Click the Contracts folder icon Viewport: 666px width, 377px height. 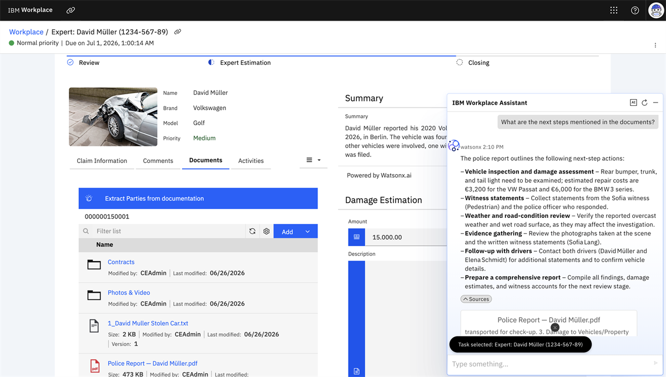coord(94,265)
